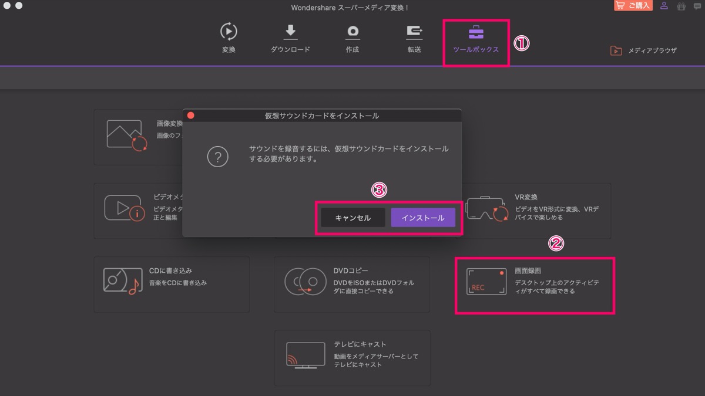Click the インストール button

click(x=423, y=218)
